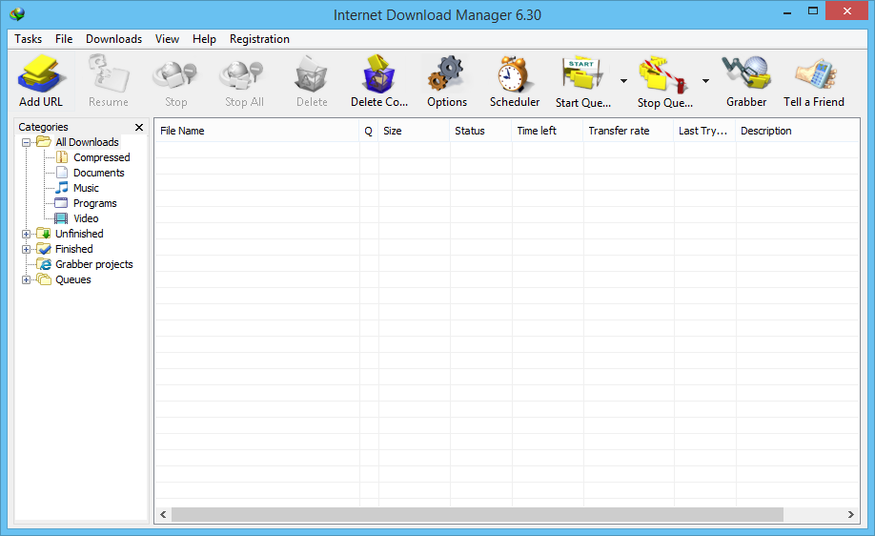Click the horizontal scrollbar thumb
This screenshot has height=536, width=875.
[478, 515]
